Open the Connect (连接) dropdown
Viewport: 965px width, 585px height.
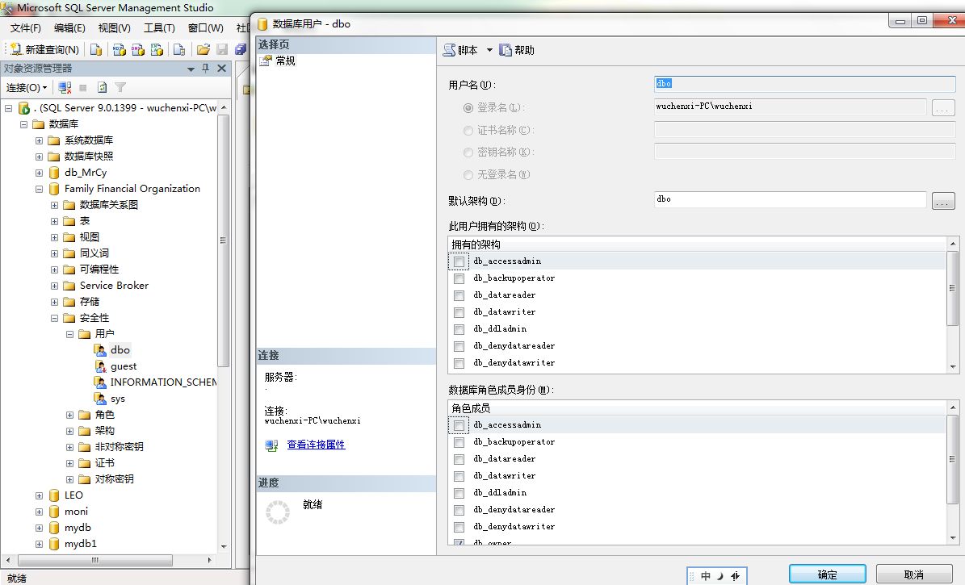tap(27, 87)
